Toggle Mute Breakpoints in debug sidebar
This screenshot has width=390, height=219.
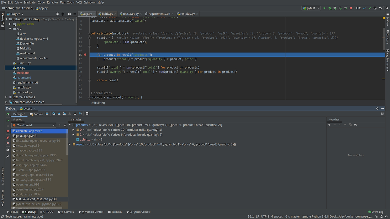coord(8,143)
